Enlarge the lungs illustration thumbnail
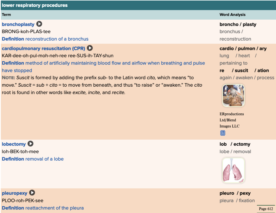Viewport: 276px width, 213px height. [x=233, y=170]
